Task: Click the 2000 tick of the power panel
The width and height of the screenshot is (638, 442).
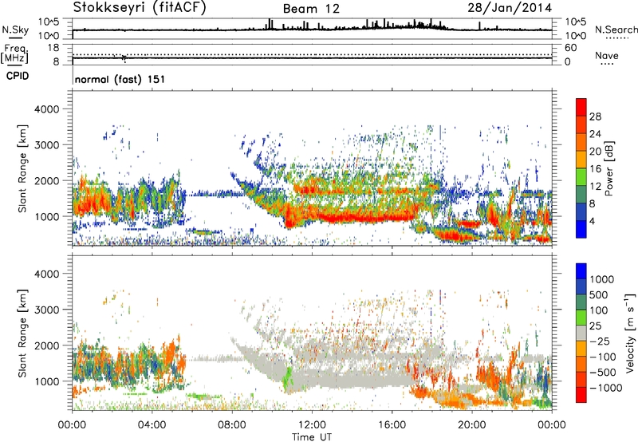Action: (x=46, y=180)
